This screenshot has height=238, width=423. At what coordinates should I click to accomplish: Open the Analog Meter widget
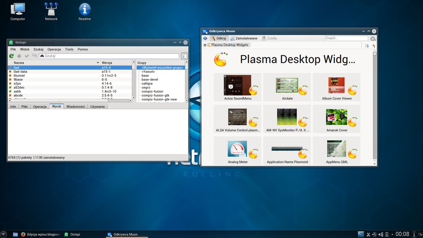(x=238, y=151)
